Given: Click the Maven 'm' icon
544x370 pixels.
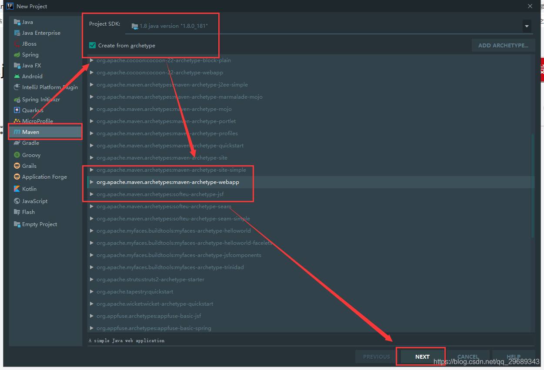Looking at the screenshot, I should [x=17, y=132].
